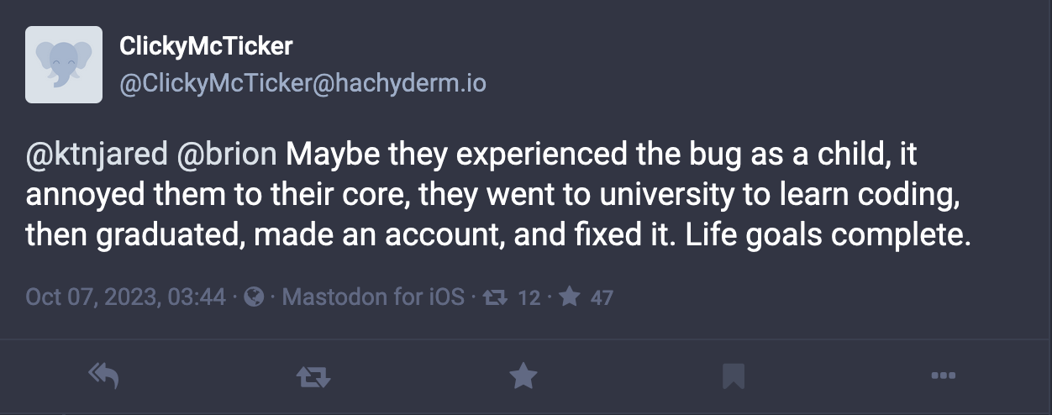
Task: Open the more options ellipsis menu
Action: 944,376
